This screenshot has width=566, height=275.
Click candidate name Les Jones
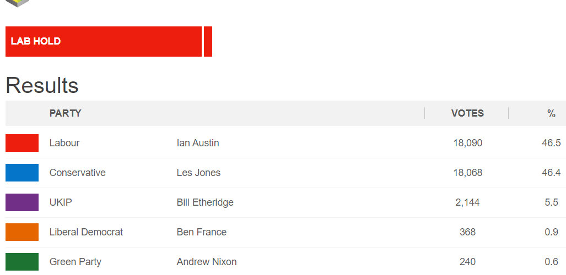198,173
